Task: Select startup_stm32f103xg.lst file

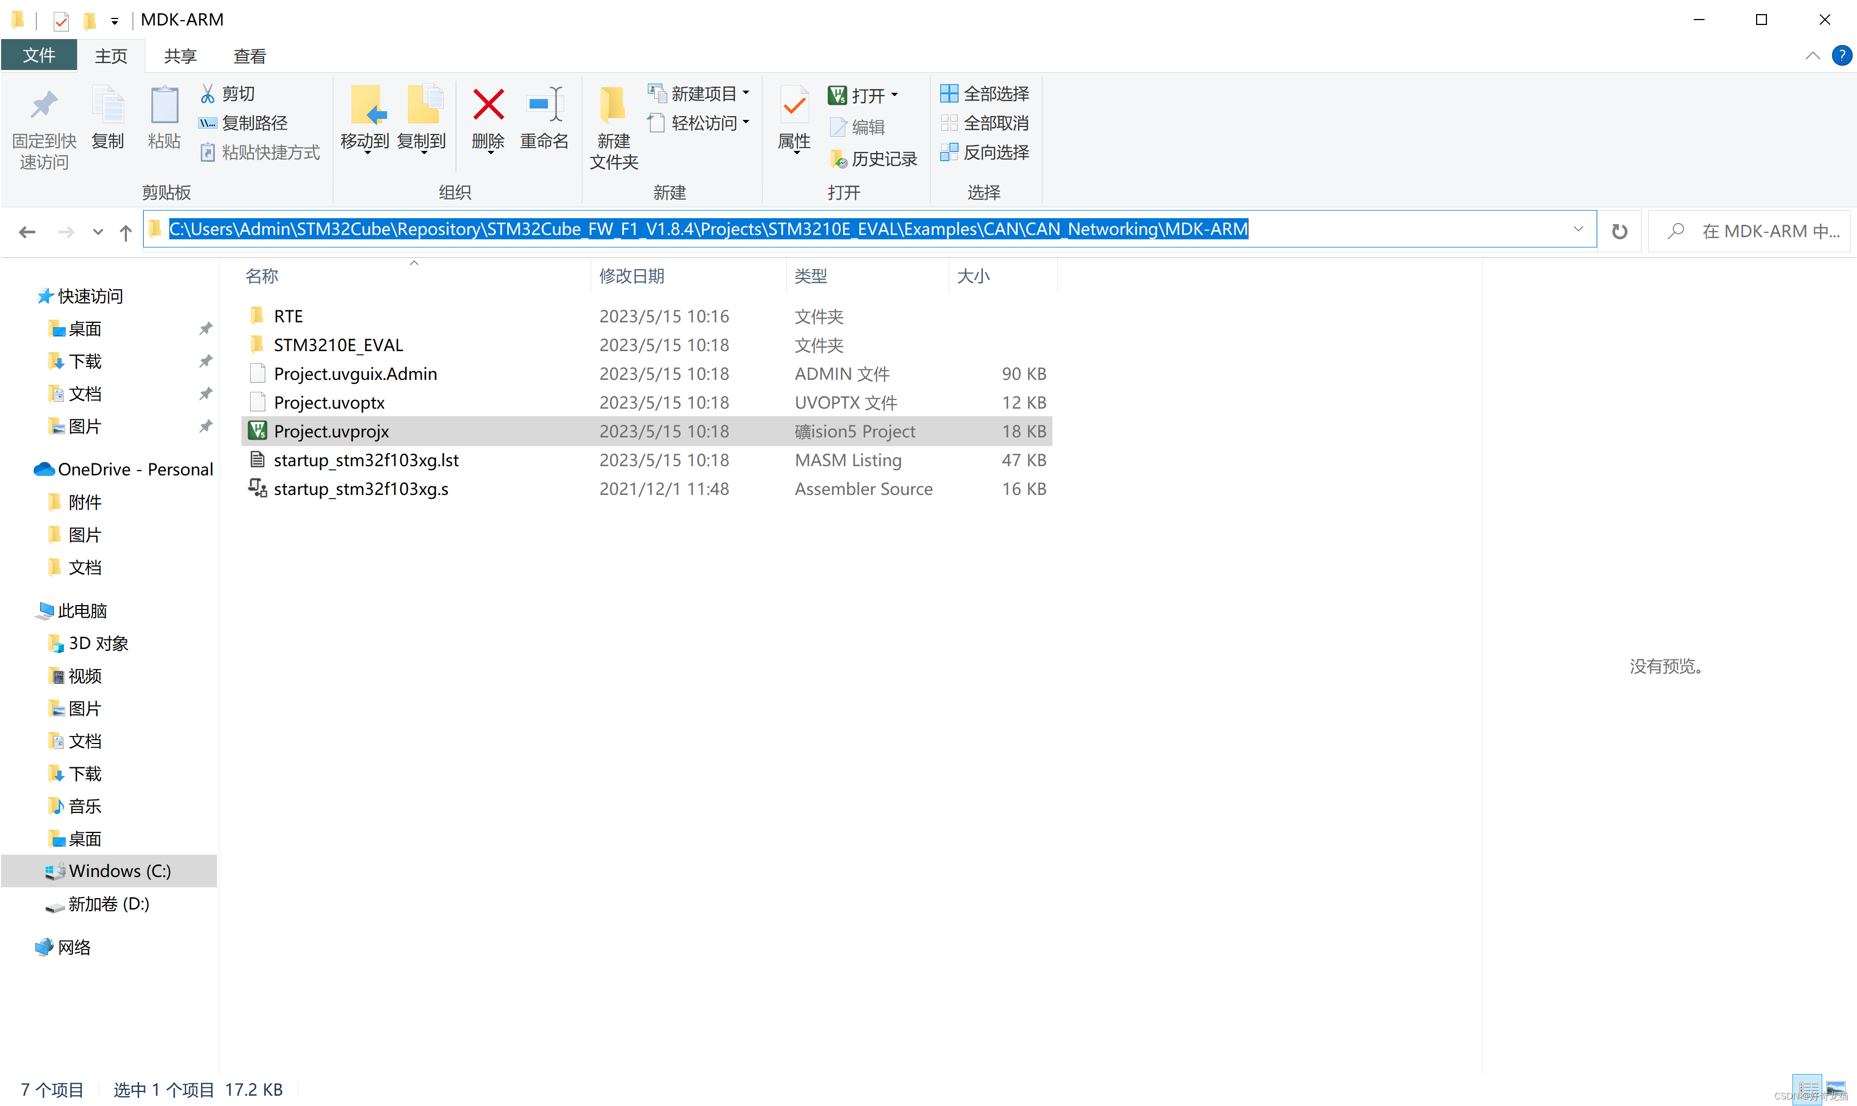Action: coord(647,460)
